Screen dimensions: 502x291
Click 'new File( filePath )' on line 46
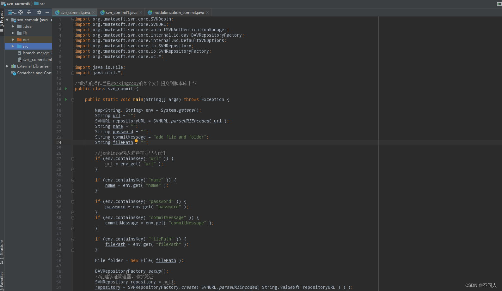[x=156, y=260]
